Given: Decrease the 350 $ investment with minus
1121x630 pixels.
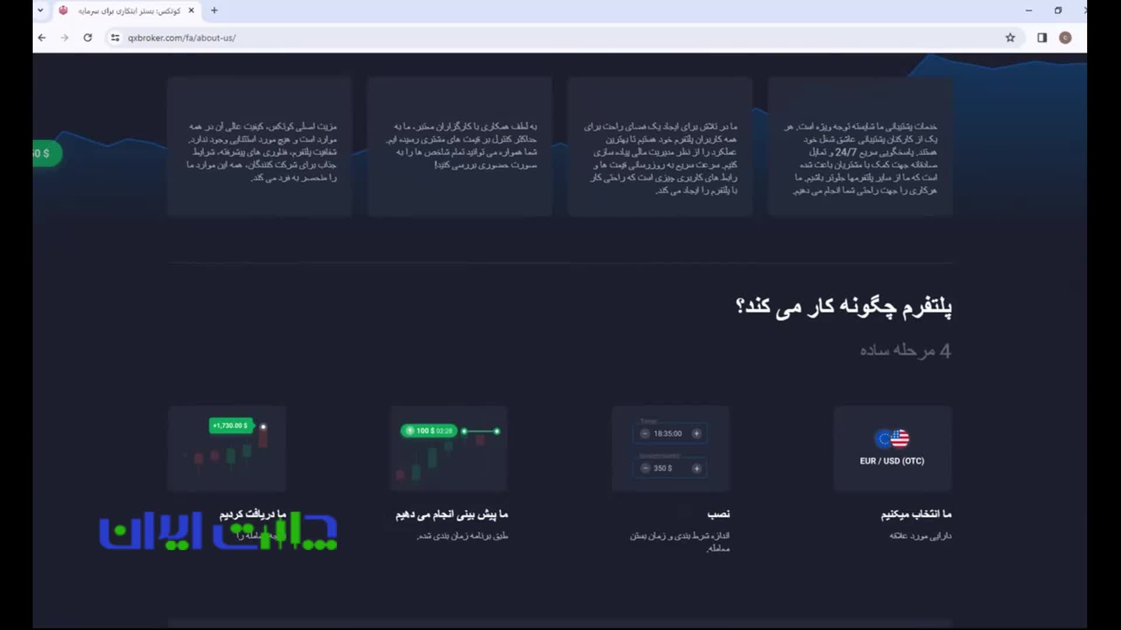Looking at the screenshot, I should point(645,468).
